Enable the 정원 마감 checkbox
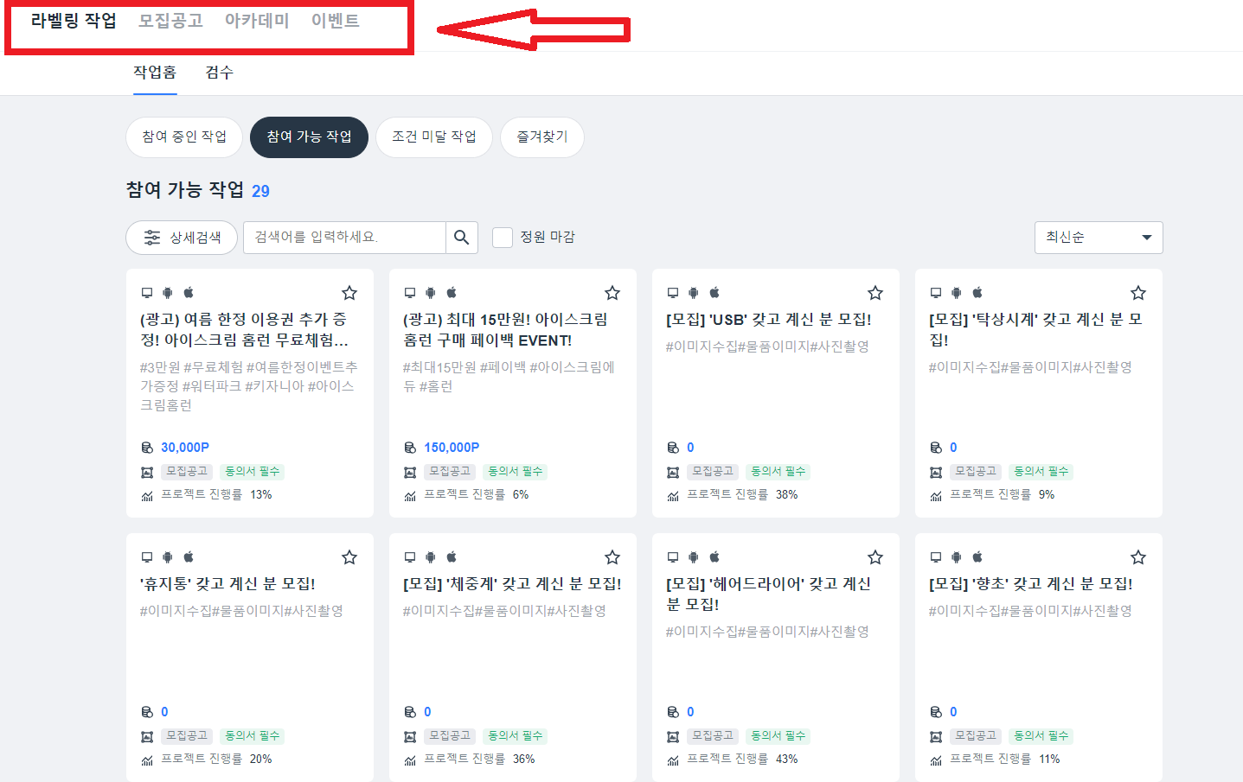 pyautogui.click(x=502, y=237)
